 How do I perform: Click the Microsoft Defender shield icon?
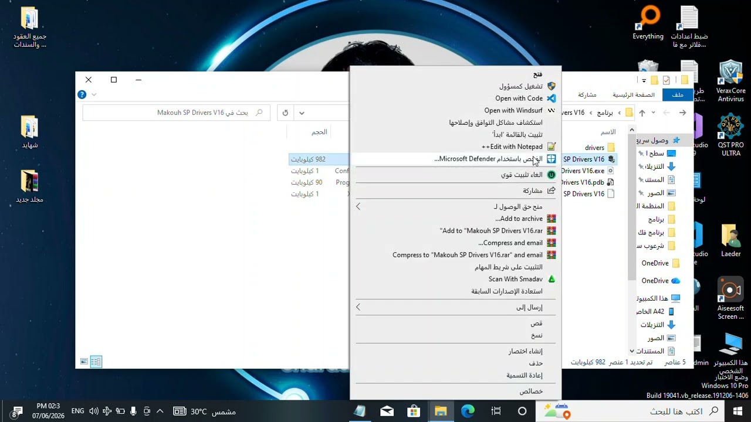coord(551,159)
